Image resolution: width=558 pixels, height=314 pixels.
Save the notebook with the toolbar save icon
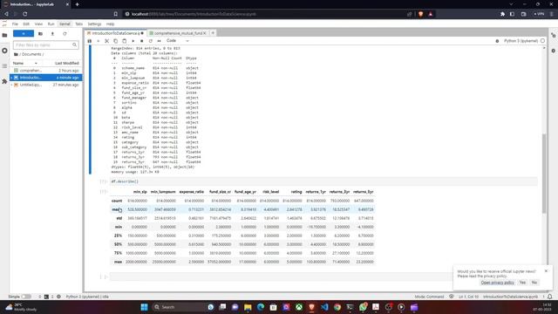pyautogui.click(x=90, y=41)
